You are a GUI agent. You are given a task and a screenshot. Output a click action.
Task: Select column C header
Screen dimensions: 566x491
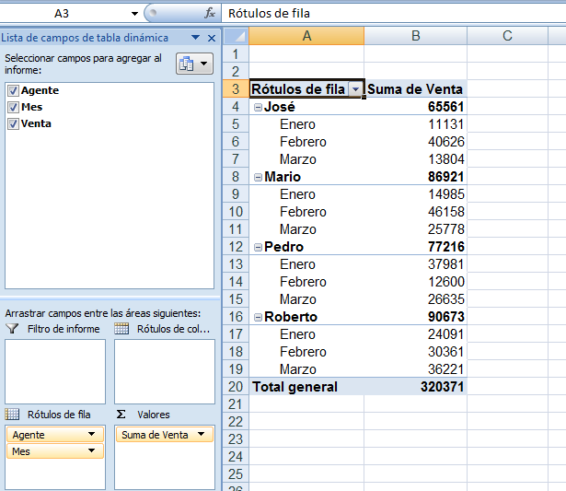(507, 36)
